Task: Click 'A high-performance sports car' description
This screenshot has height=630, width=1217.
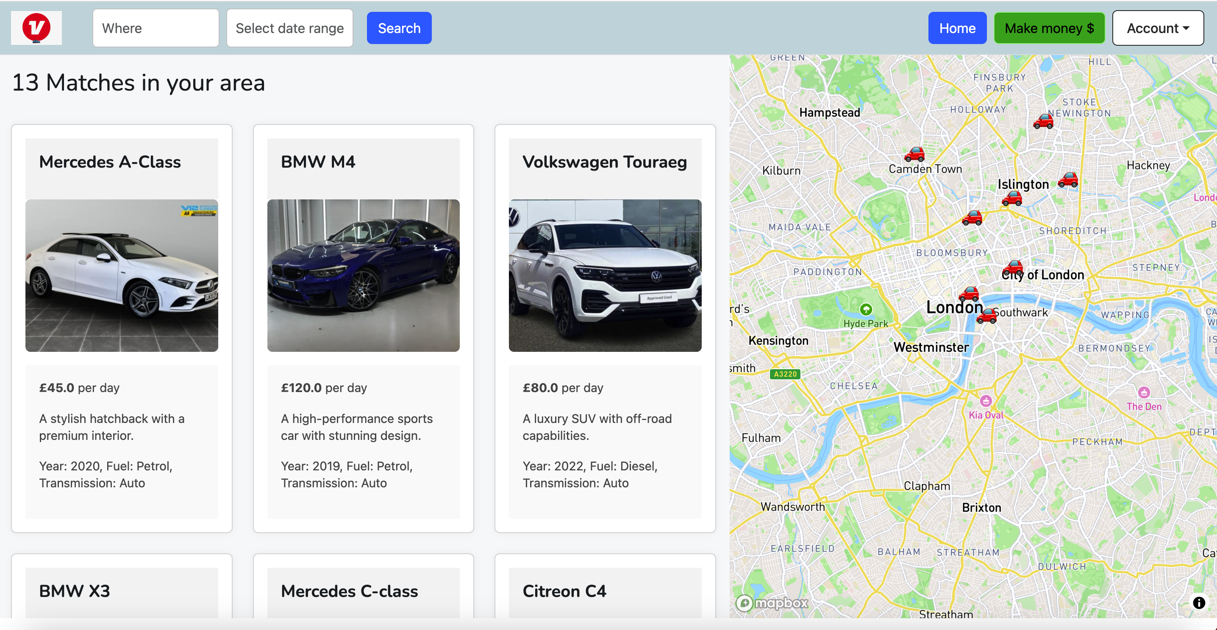Action: click(x=357, y=427)
